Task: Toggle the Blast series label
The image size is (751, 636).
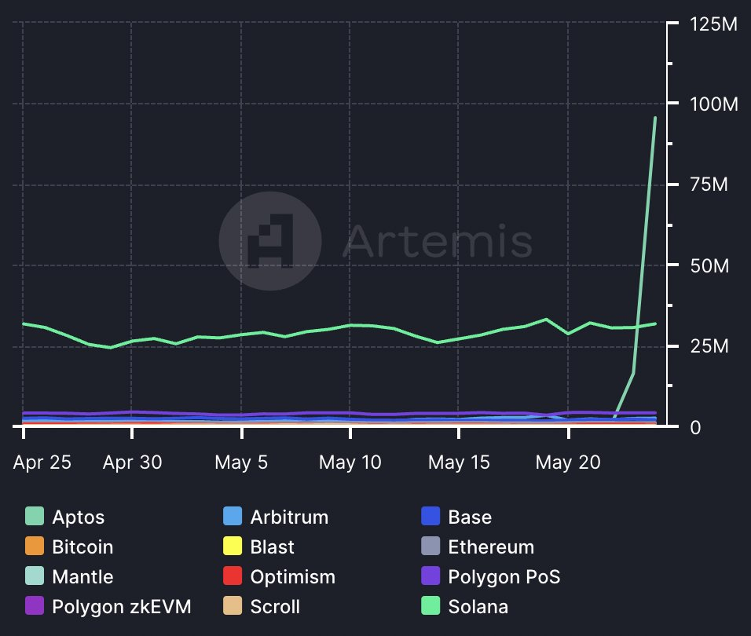Action: (272, 547)
